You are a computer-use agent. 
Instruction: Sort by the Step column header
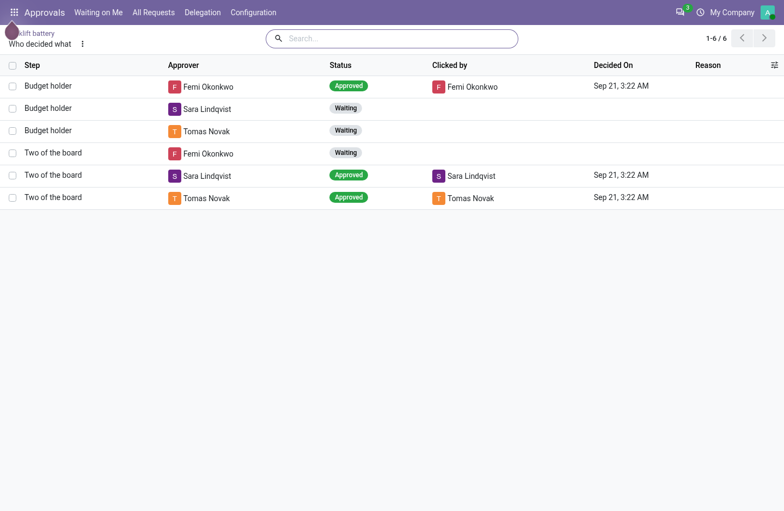pos(32,65)
